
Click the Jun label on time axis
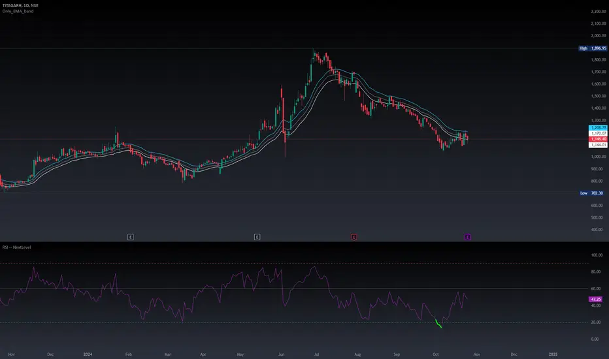click(x=281, y=354)
